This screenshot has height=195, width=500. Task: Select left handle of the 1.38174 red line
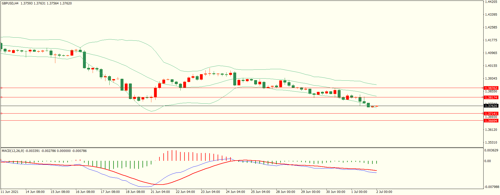(x=1, y=97)
